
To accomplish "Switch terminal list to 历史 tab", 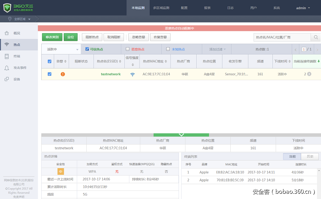I will click(310, 156).
